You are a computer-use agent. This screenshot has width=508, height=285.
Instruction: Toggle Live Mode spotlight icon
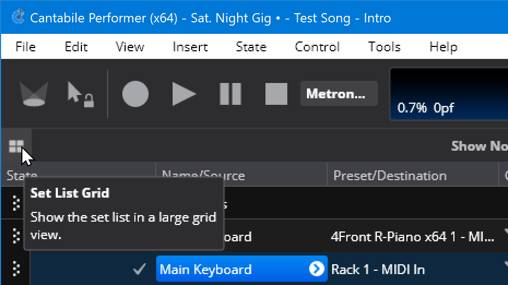point(34,94)
